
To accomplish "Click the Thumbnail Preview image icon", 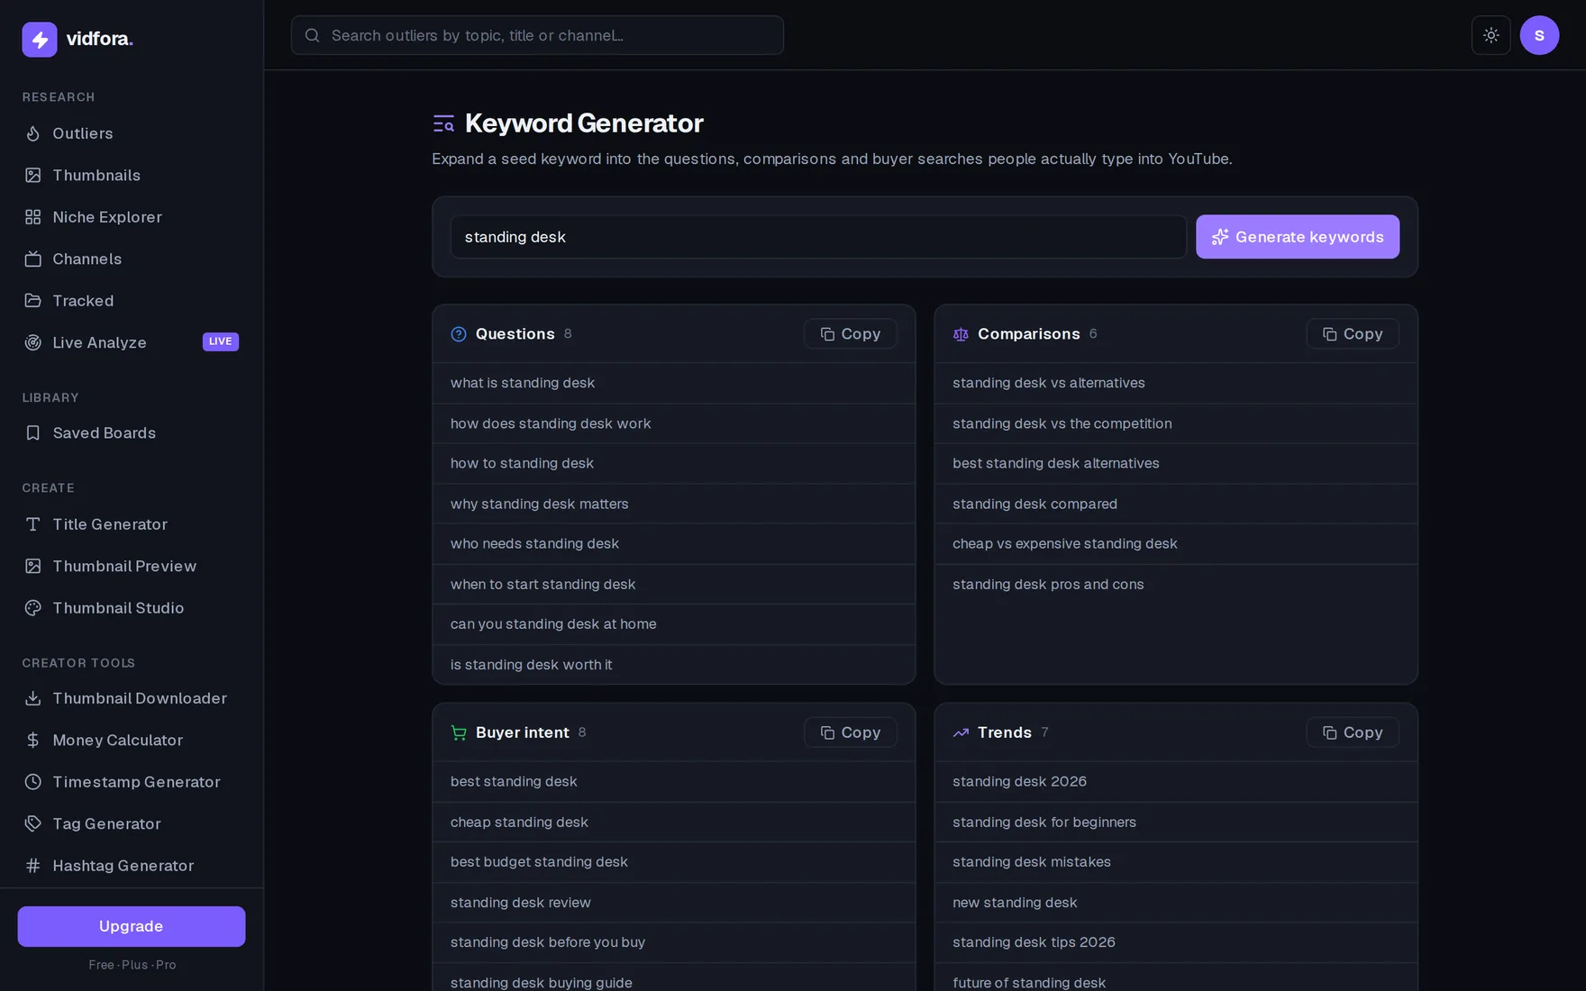I will [33, 566].
